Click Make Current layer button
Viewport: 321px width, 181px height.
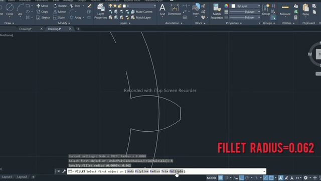142,12
